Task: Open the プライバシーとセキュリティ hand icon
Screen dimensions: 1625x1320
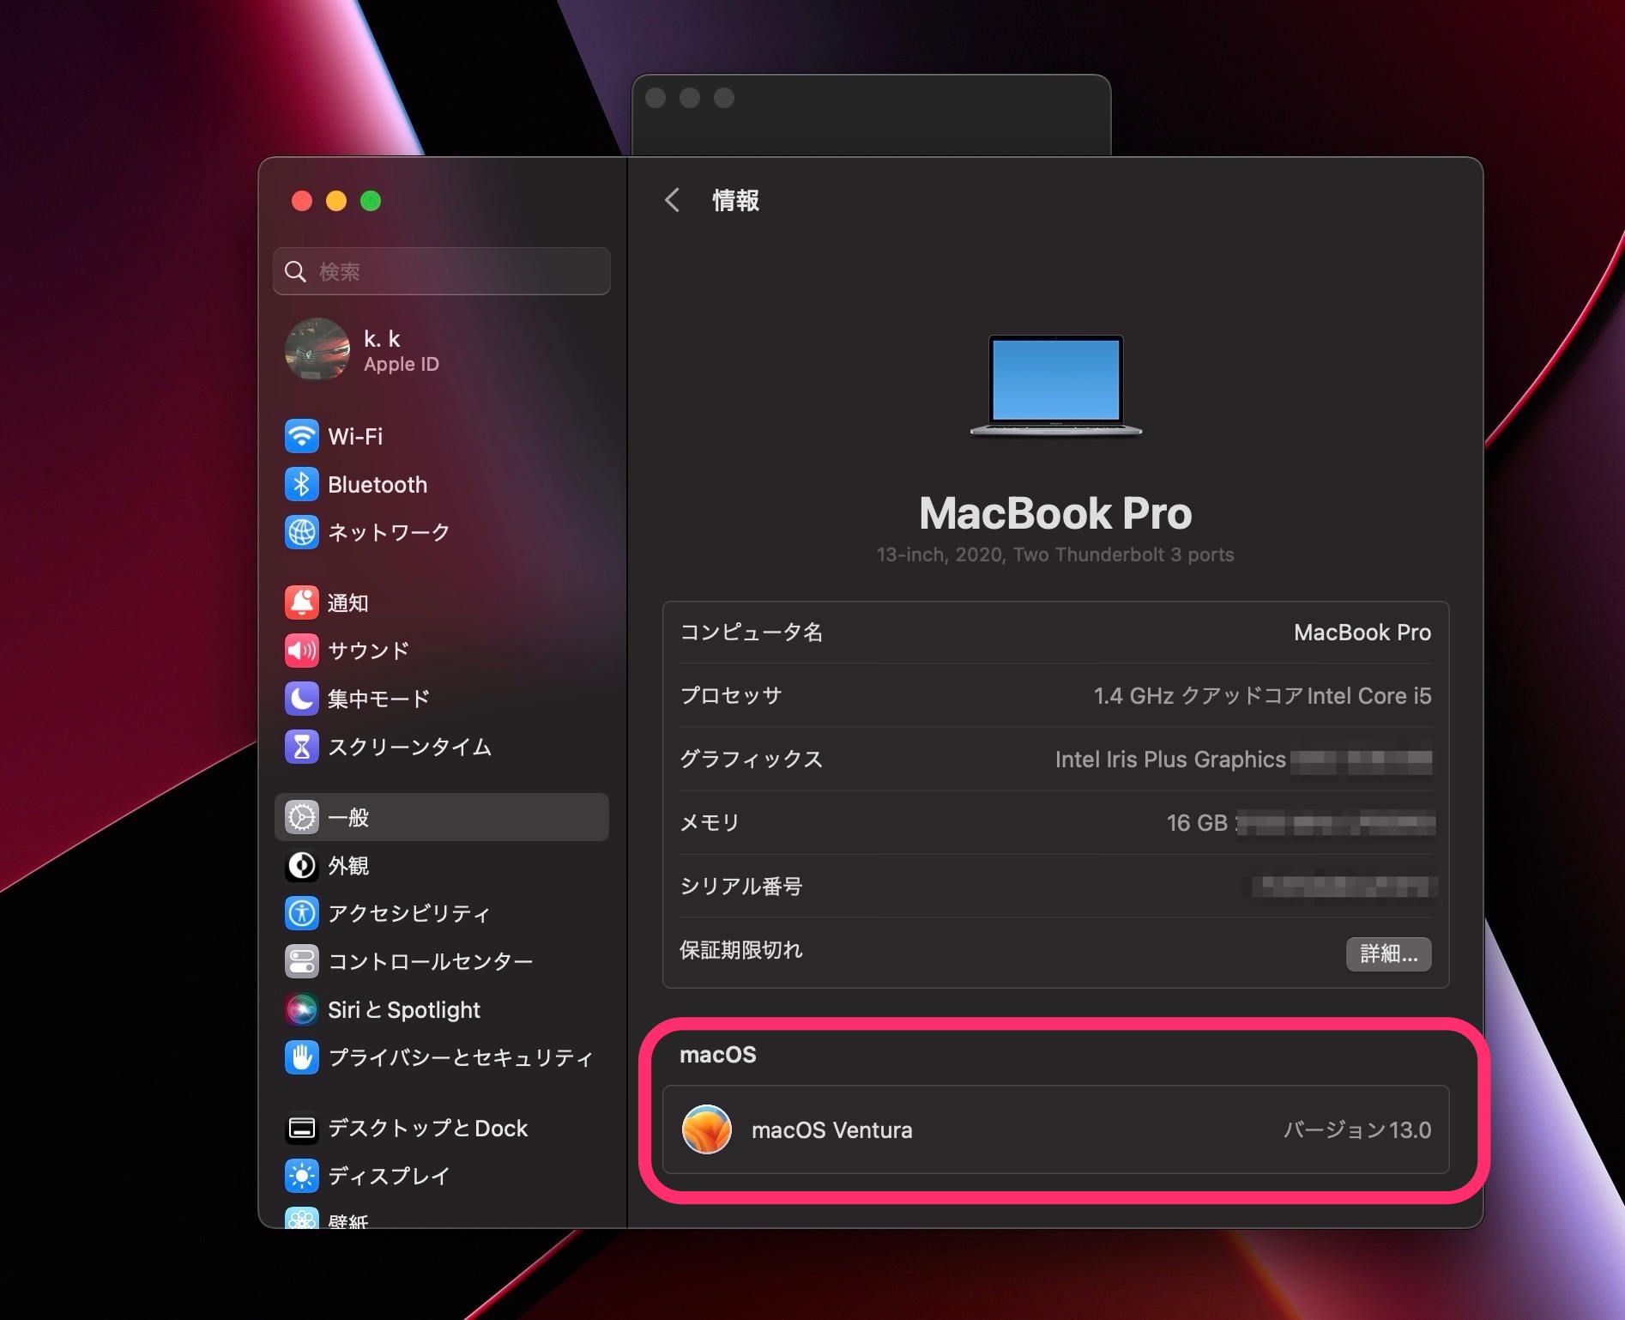Action: (x=301, y=1057)
